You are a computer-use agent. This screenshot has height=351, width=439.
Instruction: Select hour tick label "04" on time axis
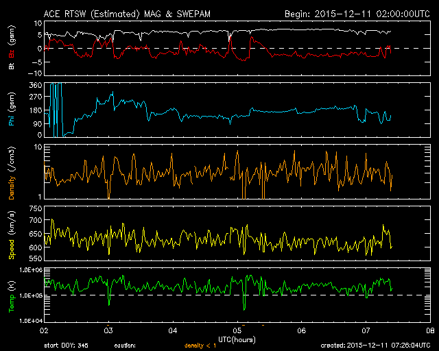tap(173, 330)
